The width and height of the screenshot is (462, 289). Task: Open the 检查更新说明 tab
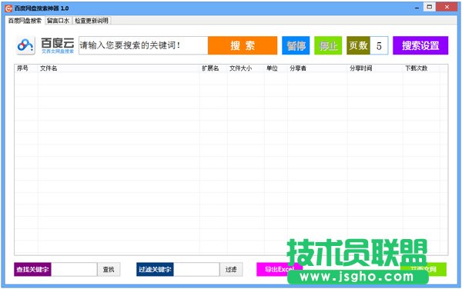point(92,21)
